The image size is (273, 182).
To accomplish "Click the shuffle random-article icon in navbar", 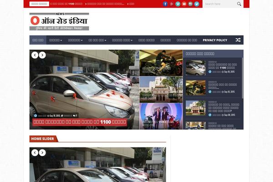I will (x=238, y=40).
